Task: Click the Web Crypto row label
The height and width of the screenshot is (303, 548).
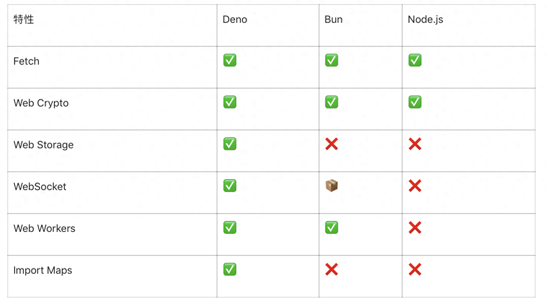Action: (x=41, y=103)
